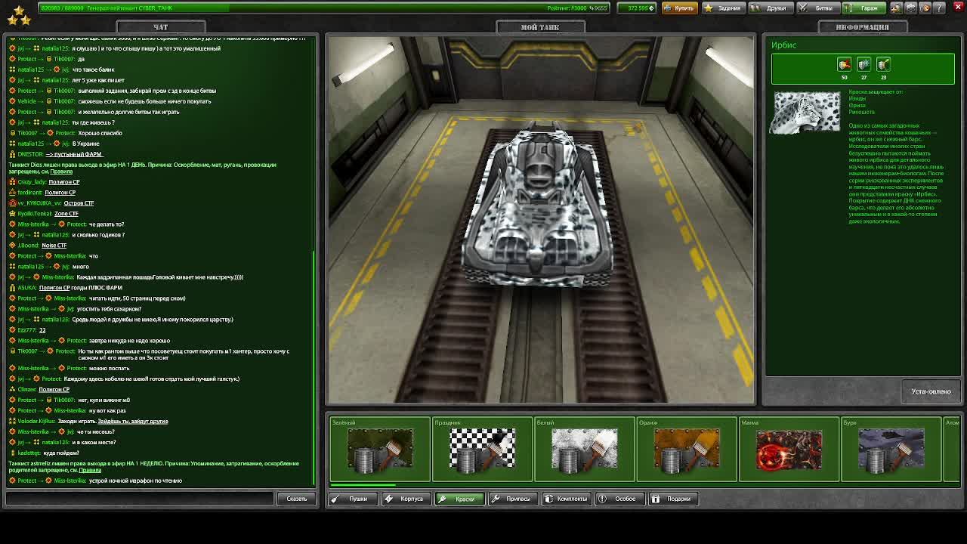Image resolution: width=967 pixels, height=544 pixels.
Task: Click the first protection icon labeled 50
Action: 844,65
